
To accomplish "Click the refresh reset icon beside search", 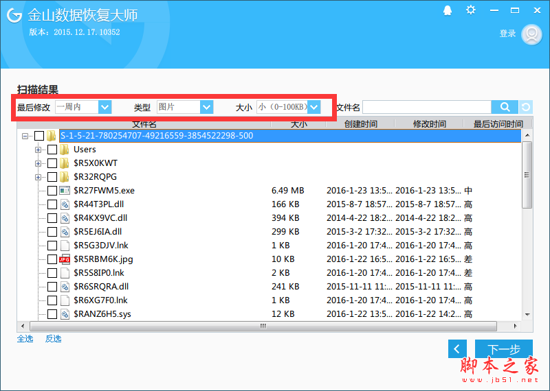I will [525, 107].
